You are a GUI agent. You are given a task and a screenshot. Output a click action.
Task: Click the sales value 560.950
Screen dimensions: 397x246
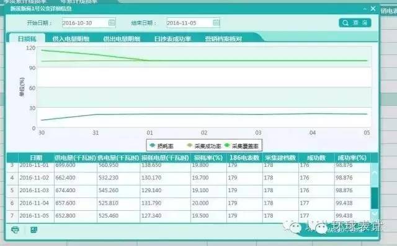click(109, 165)
